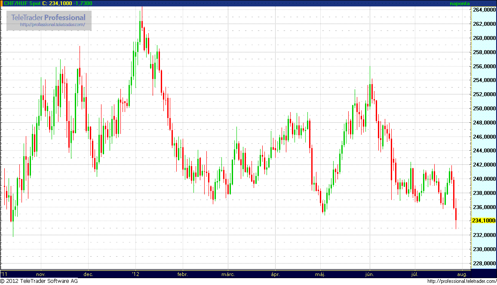Click the 'naponta' daily interval label

460,3
